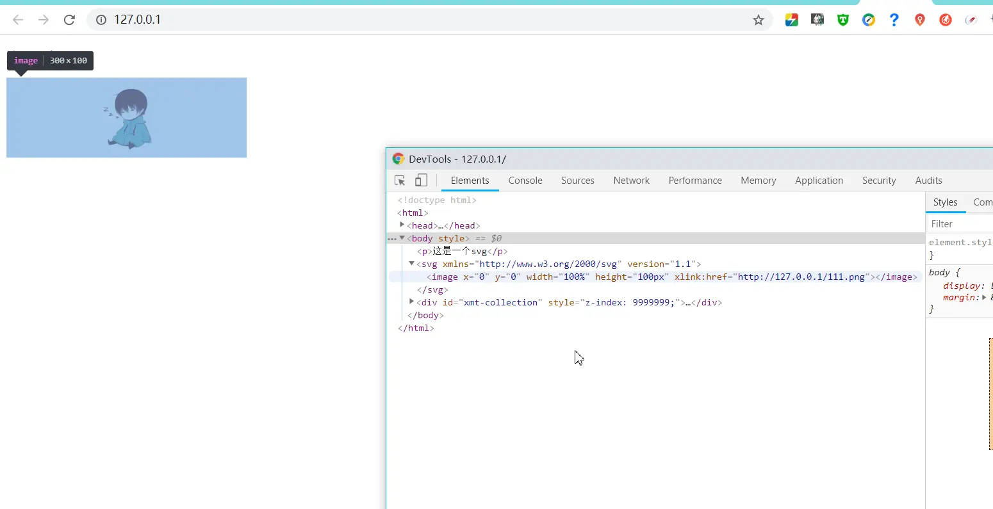Open the pencil-in-circle extension
This screenshot has height=509, width=993.
(869, 20)
